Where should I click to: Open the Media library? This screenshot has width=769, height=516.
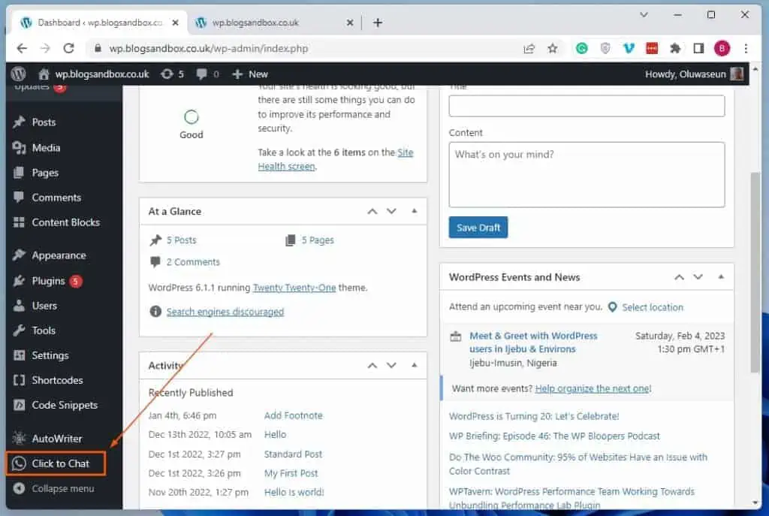pos(45,147)
